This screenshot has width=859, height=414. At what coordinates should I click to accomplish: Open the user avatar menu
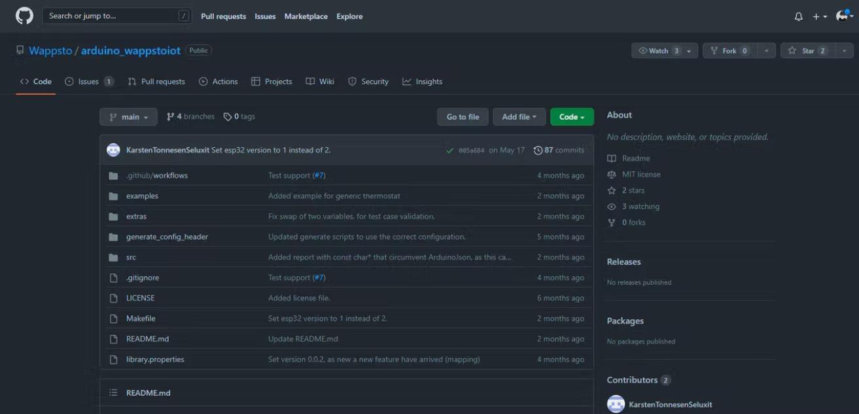point(844,16)
